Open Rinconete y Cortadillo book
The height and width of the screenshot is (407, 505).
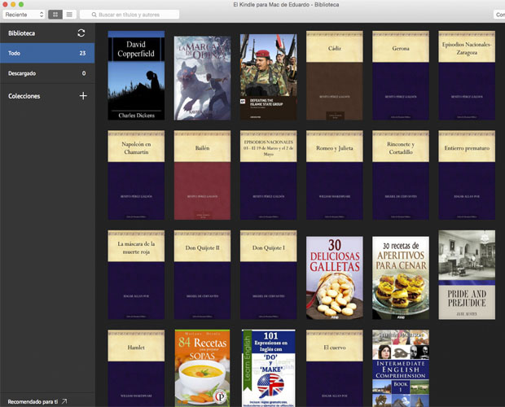coord(401,175)
